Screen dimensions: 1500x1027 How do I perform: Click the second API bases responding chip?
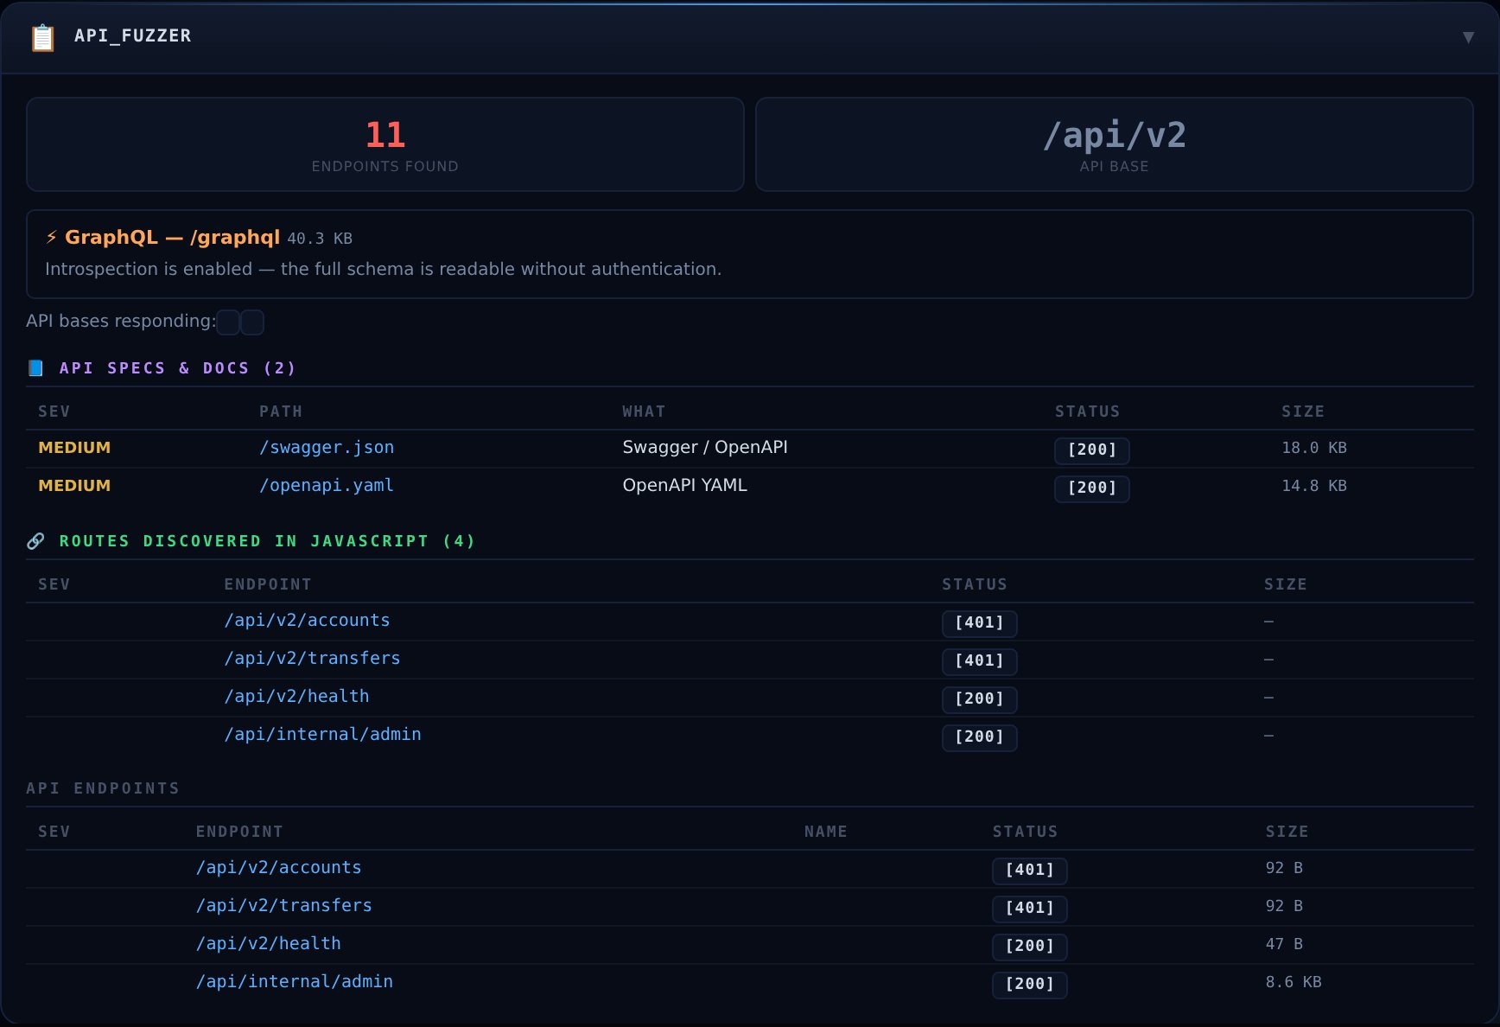coord(252,322)
